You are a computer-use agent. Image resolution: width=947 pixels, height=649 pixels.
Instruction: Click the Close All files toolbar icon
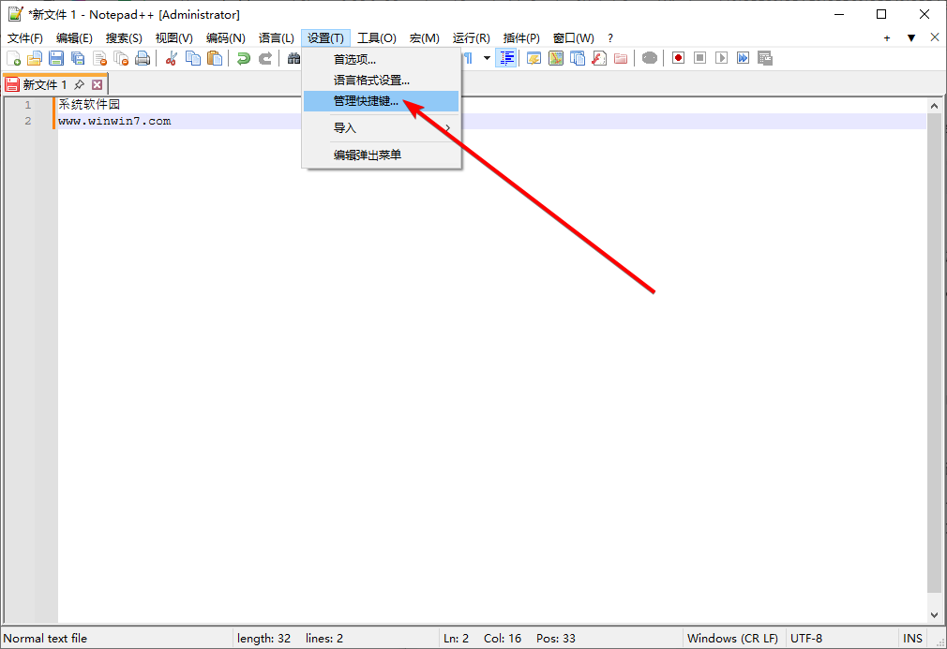121,58
